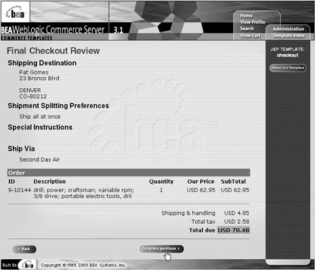Click the drill item description text

tap(83, 193)
